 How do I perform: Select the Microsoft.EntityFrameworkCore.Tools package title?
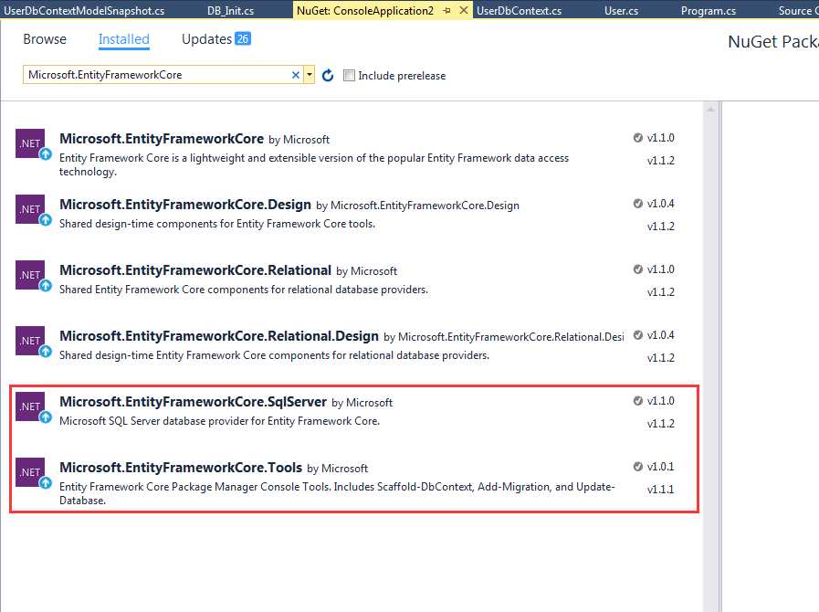tap(181, 468)
